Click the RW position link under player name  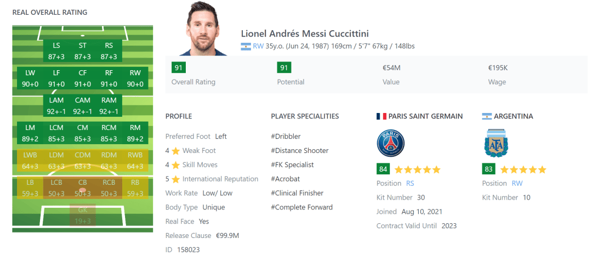(258, 47)
